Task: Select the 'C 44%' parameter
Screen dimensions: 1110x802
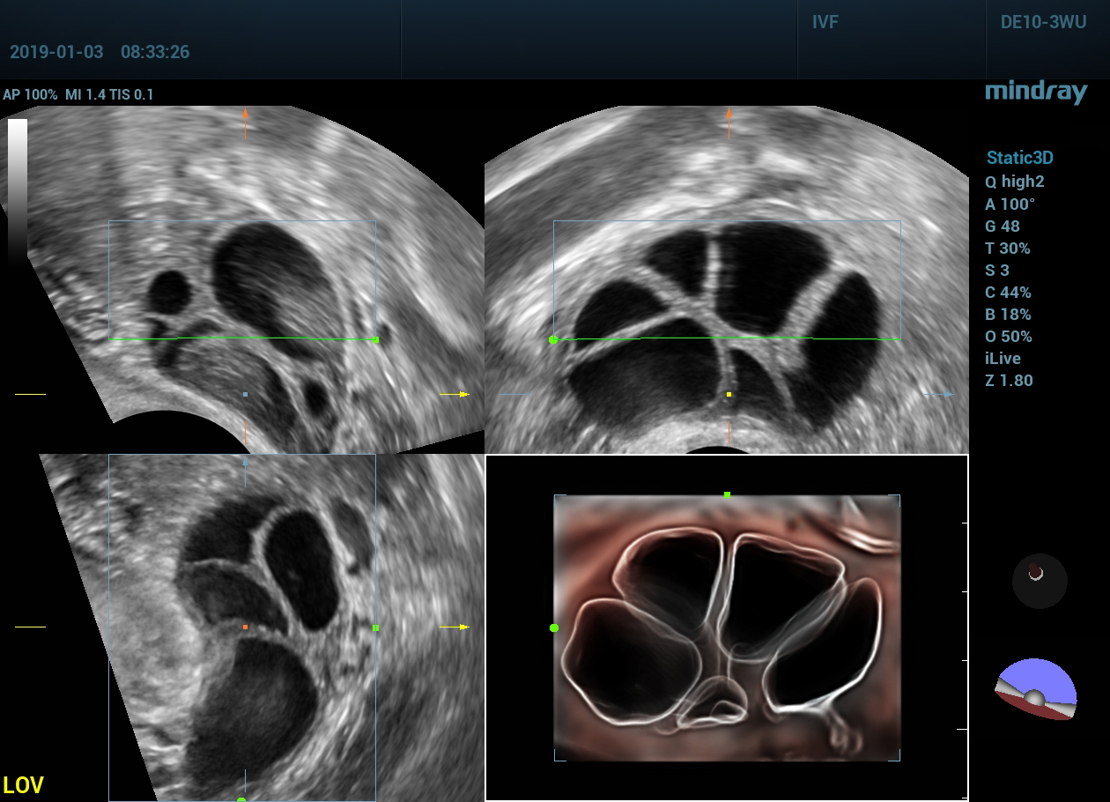Action: [1009, 292]
